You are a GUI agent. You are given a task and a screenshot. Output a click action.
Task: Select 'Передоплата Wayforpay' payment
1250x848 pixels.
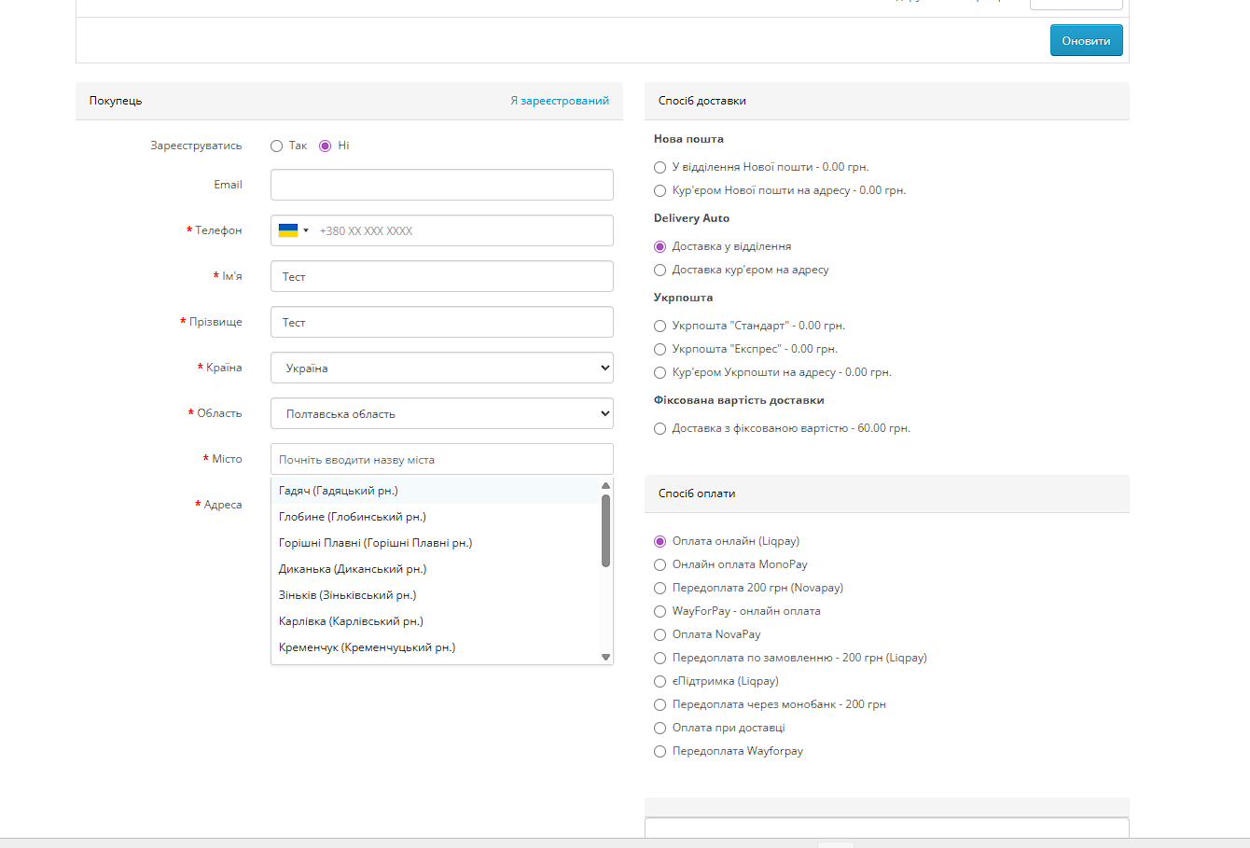pos(660,751)
